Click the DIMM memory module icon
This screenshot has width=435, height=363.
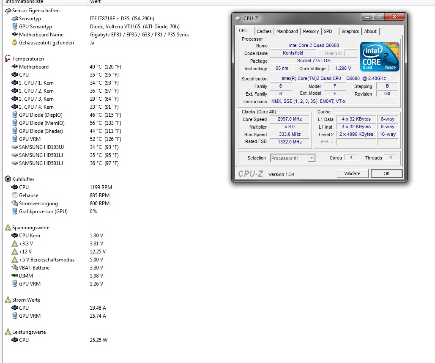click(15, 275)
